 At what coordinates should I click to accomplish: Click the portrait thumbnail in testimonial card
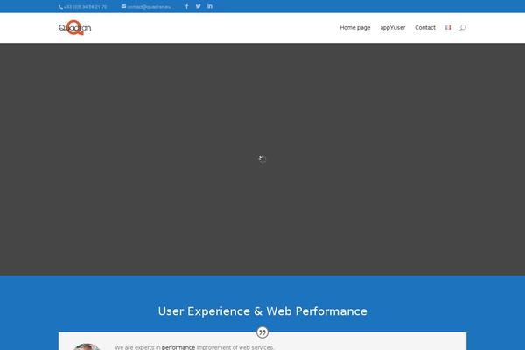point(87,347)
